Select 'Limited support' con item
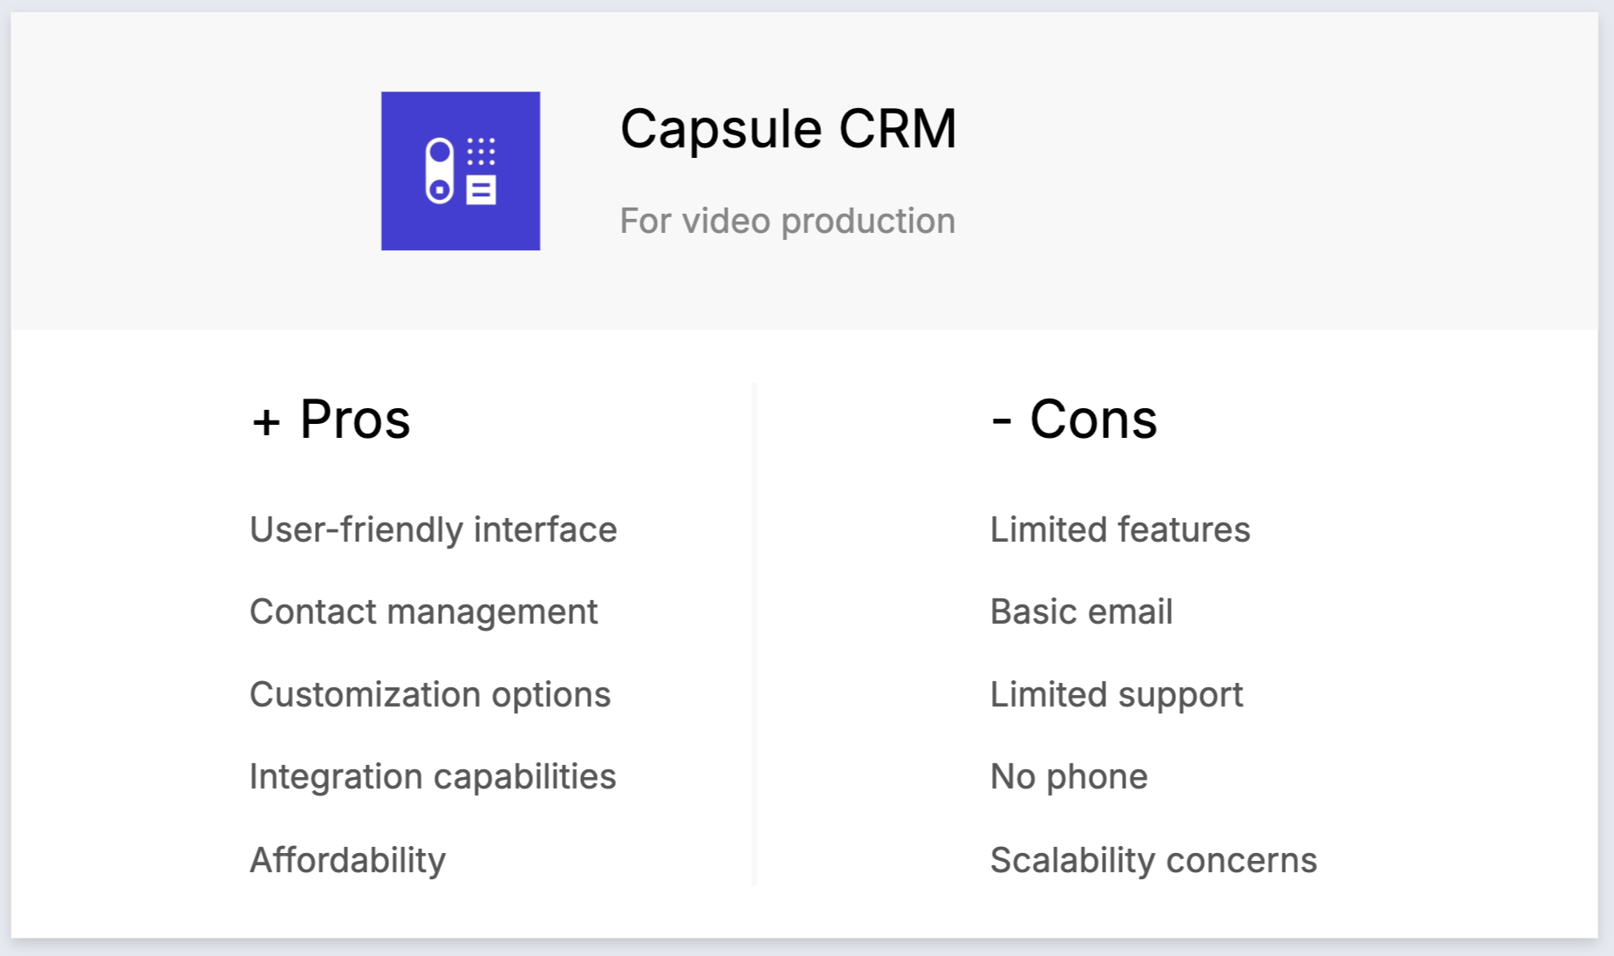The height and width of the screenshot is (956, 1614). (x=1117, y=695)
